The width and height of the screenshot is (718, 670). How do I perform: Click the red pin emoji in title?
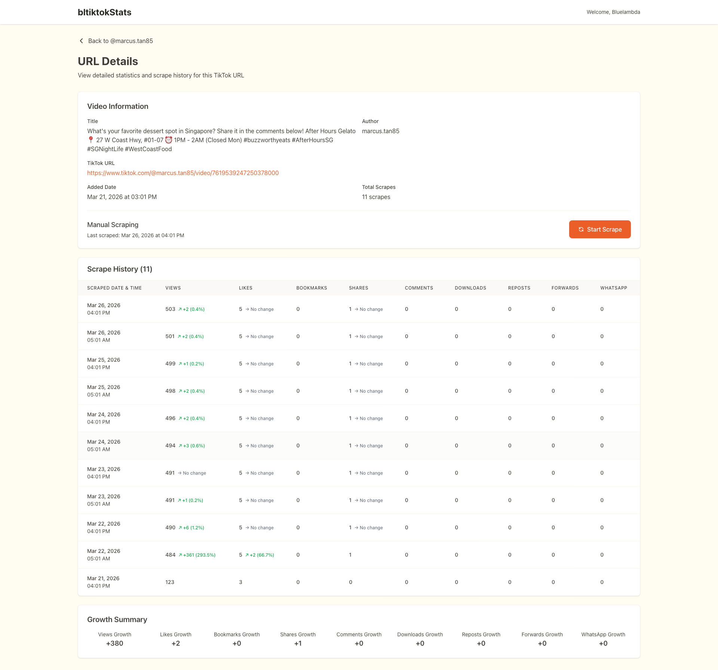pyautogui.click(x=90, y=140)
